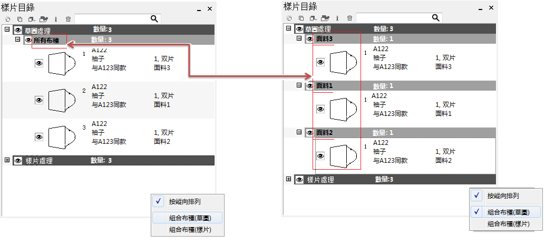Select the 面料2 group header
Image resolution: width=545 pixels, height=245 pixels.
pyautogui.click(x=324, y=132)
